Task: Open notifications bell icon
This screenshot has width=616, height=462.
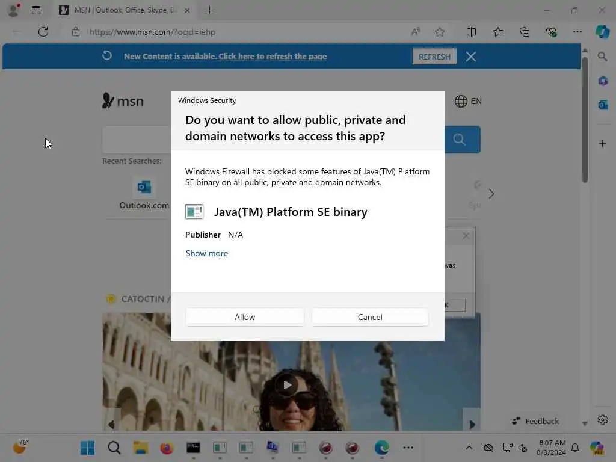Action: (575, 448)
